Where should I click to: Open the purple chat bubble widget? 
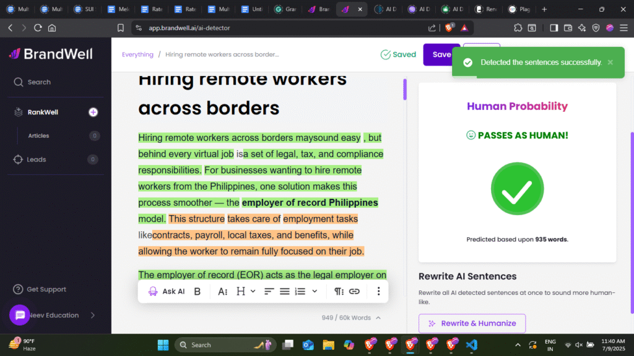point(20,315)
